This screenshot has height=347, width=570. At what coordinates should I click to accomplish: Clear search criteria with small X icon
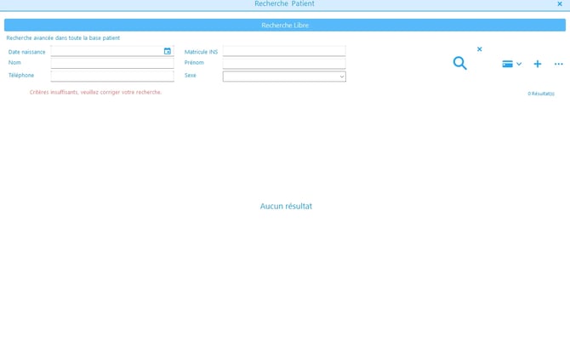tap(480, 49)
